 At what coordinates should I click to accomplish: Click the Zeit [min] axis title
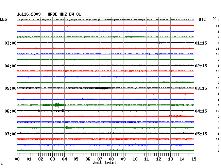[x=105, y=163]
